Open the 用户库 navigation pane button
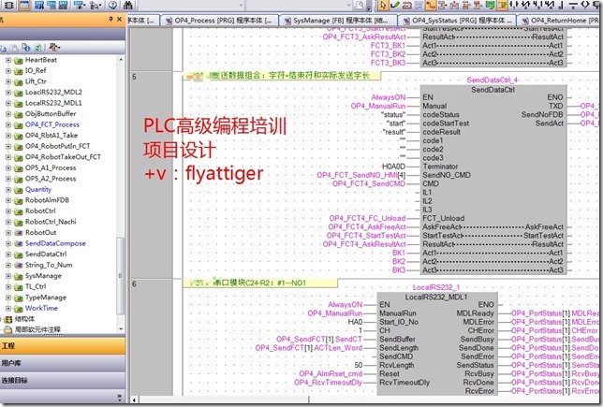603x407 pixels. 63,363
